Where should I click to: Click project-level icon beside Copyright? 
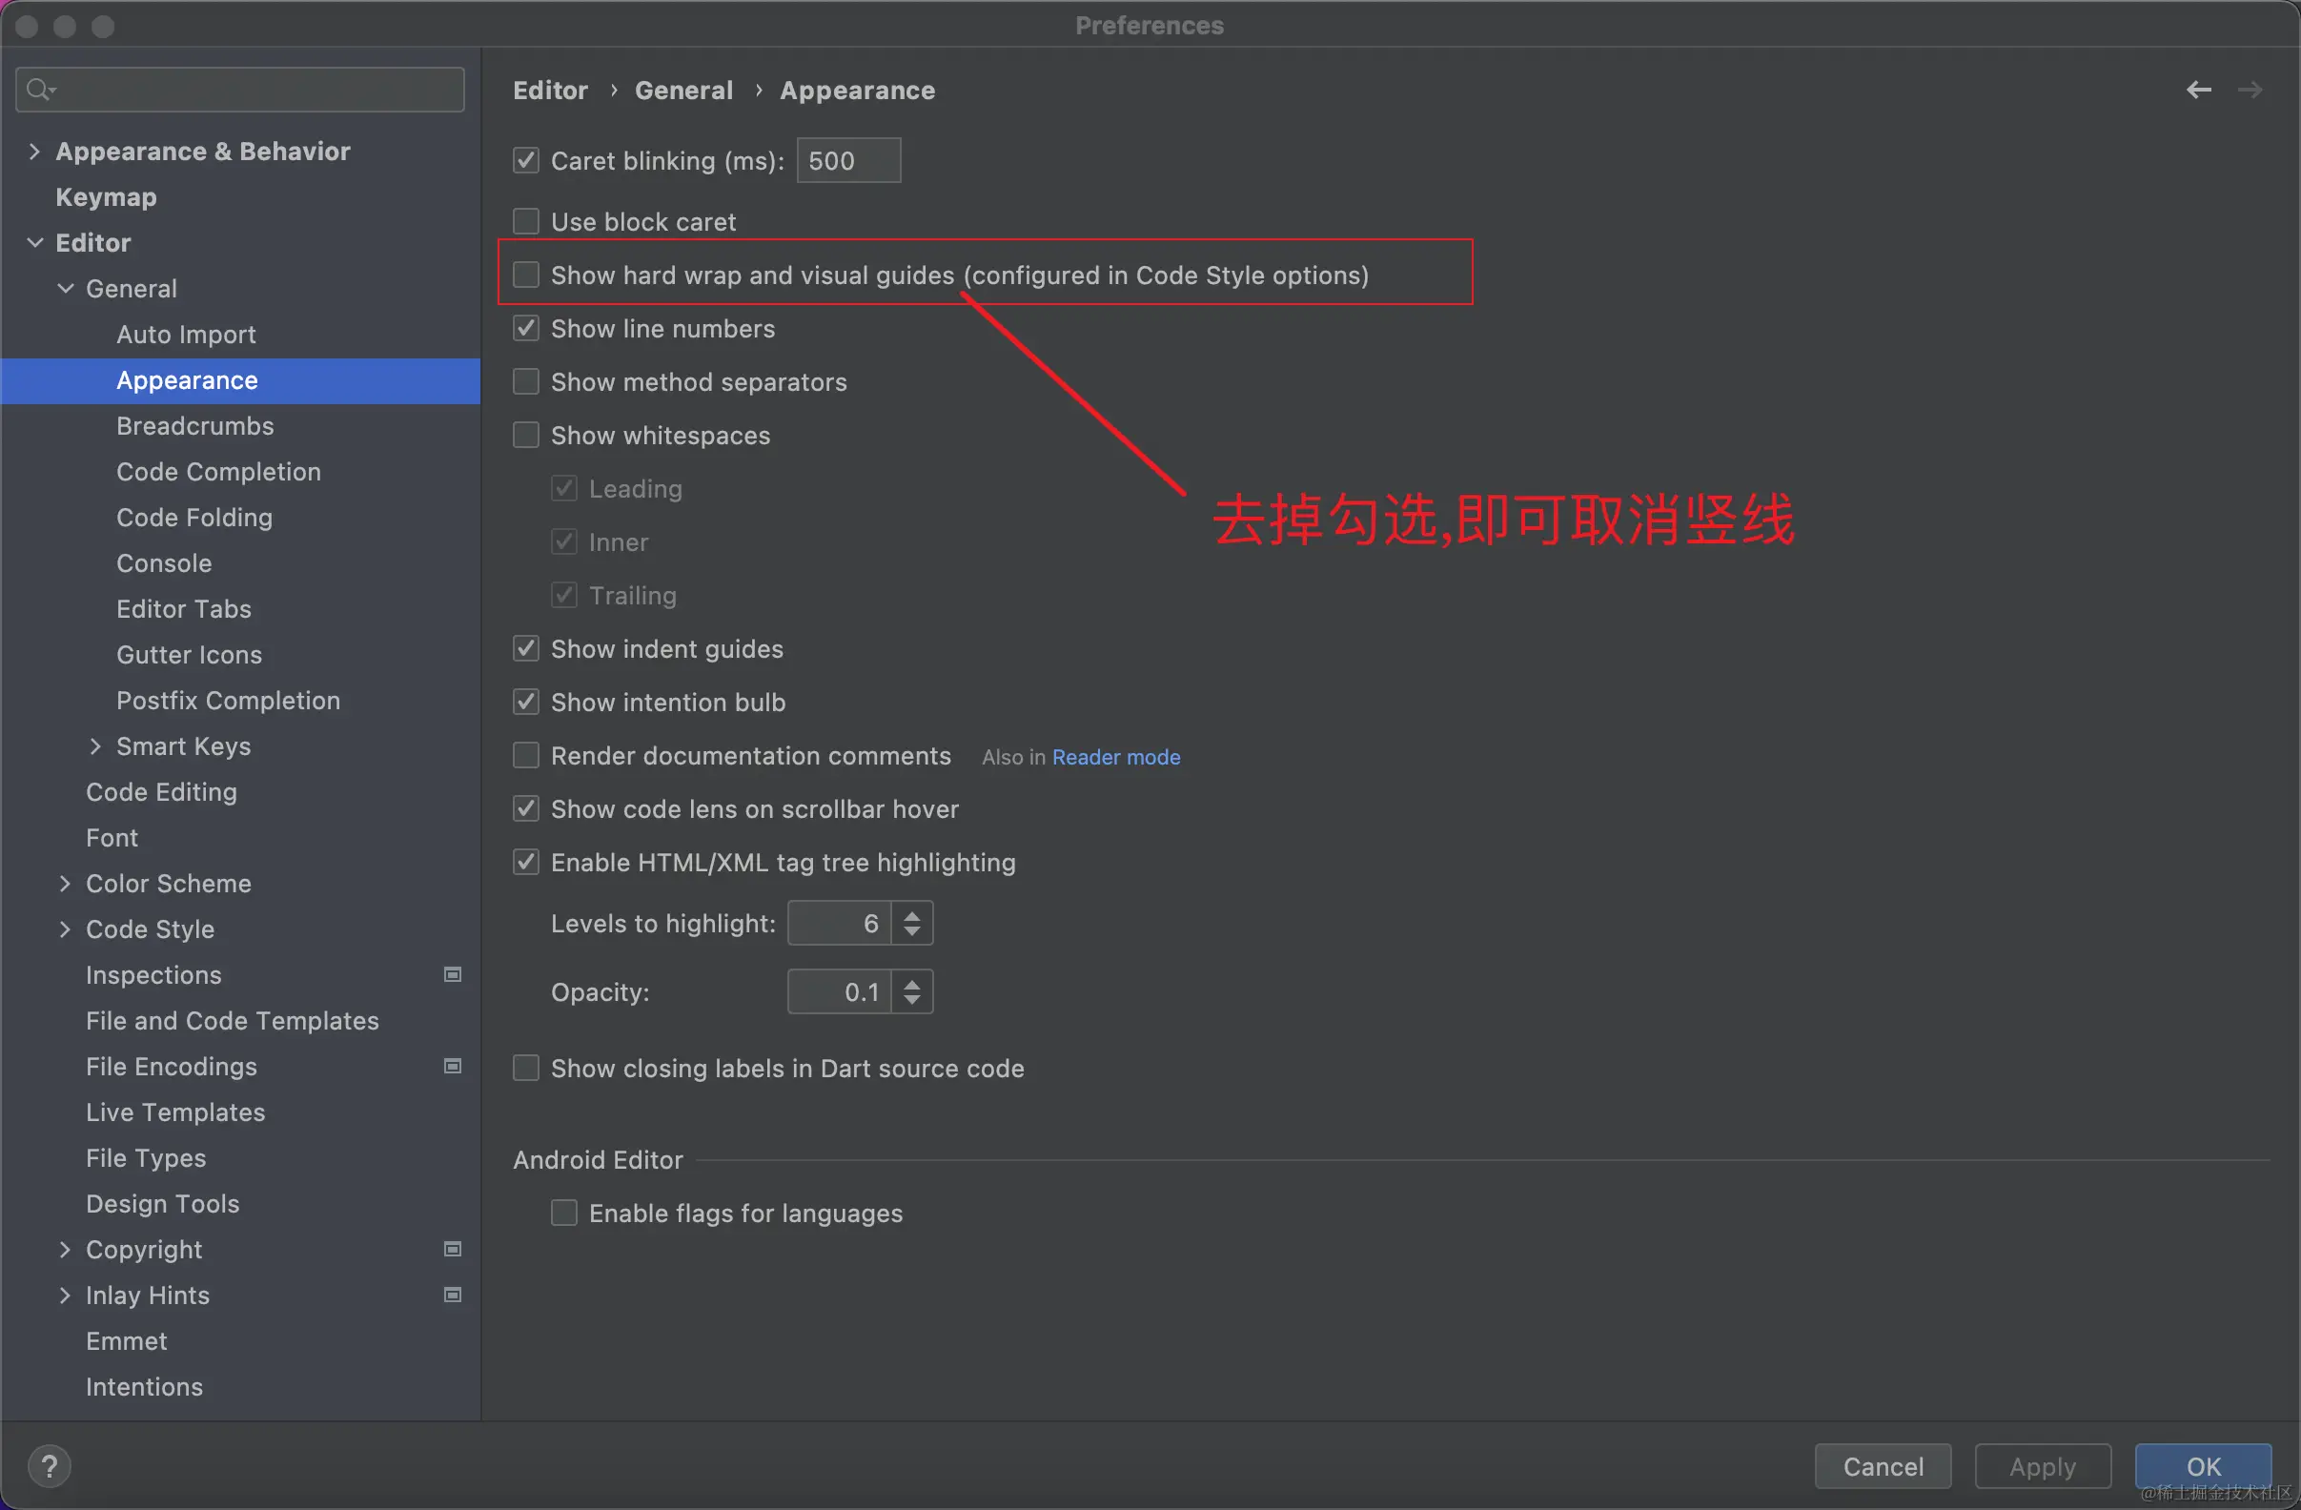[x=452, y=1249]
